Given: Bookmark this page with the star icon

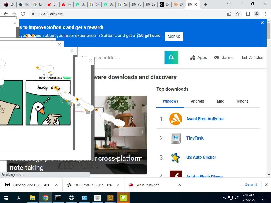Looking at the screenshot, I should (x=238, y=14).
